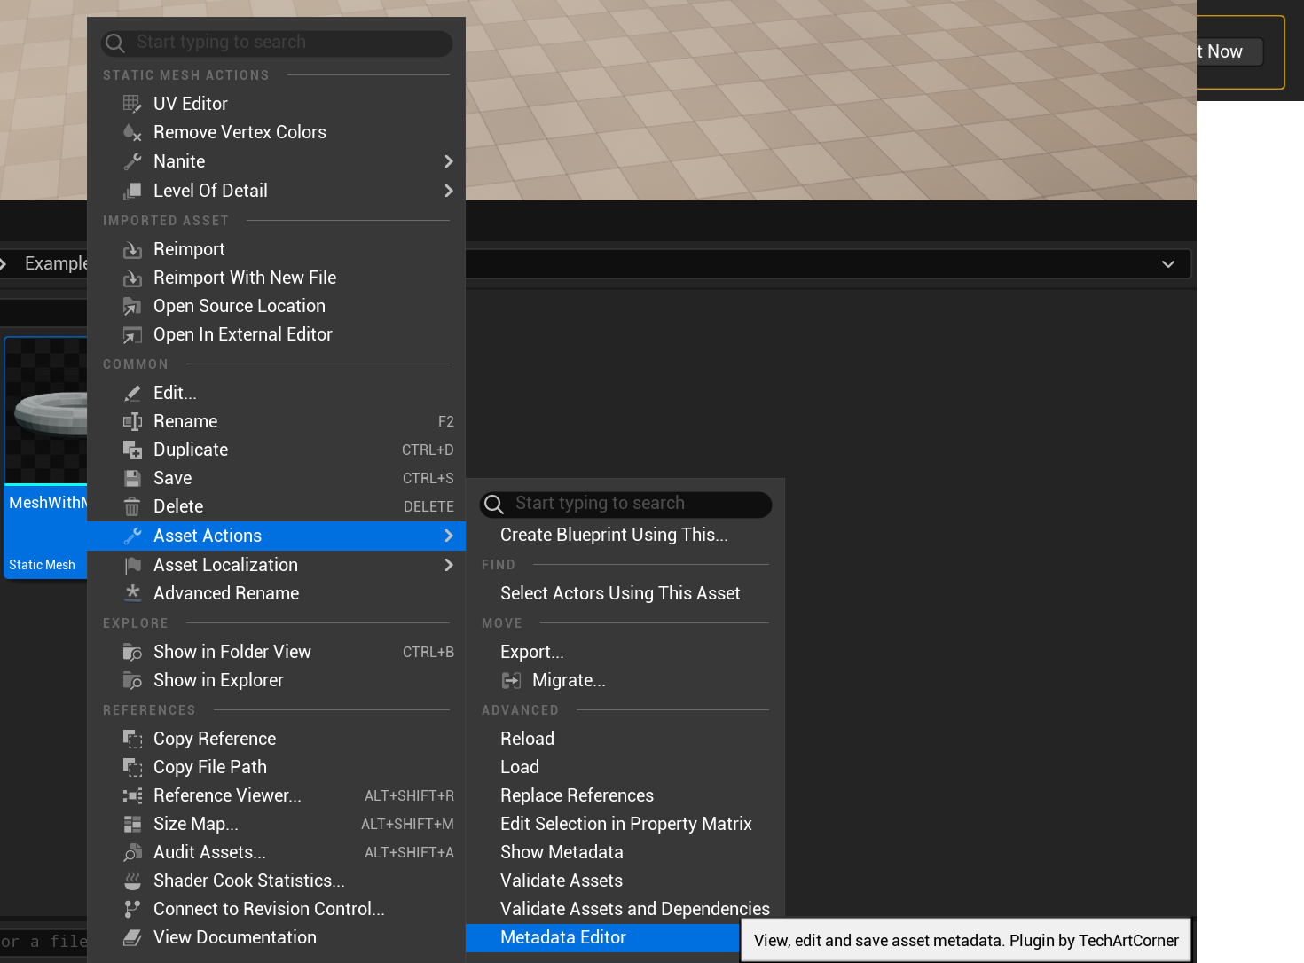Click the Level Of Detail icon
The width and height of the screenshot is (1304, 963).
pyautogui.click(x=132, y=191)
